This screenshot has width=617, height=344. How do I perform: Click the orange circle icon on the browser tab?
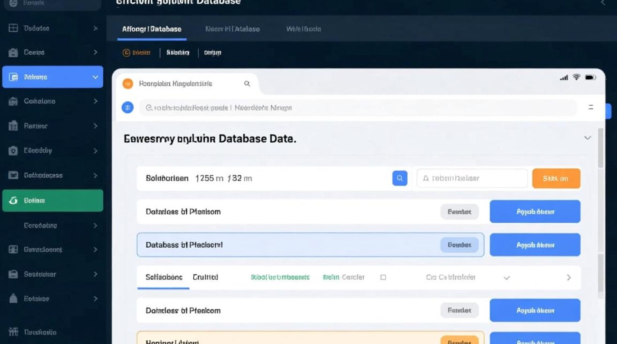127,83
